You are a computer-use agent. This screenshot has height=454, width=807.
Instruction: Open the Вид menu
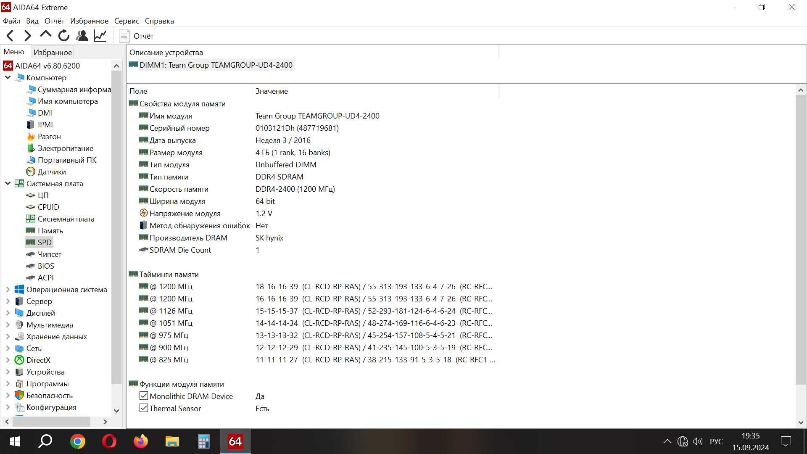click(32, 21)
